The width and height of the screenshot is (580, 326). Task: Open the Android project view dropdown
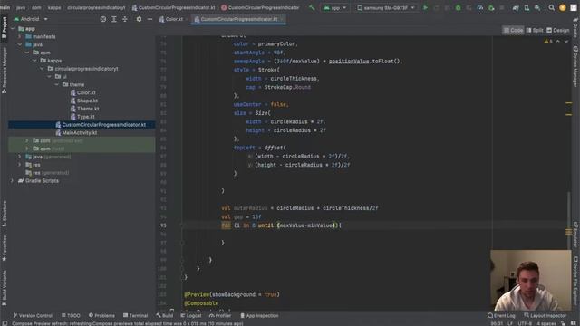point(31,19)
